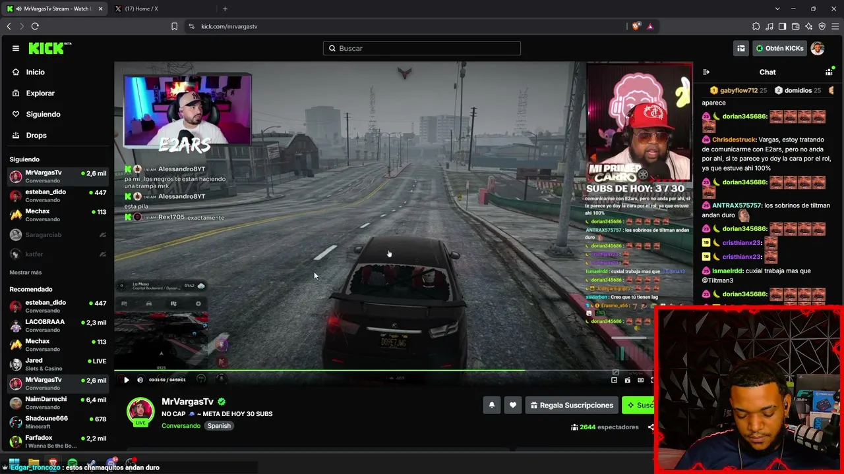The width and height of the screenshot is (844, 474).
Task: Toggle mini player mode
Action: 615,380
